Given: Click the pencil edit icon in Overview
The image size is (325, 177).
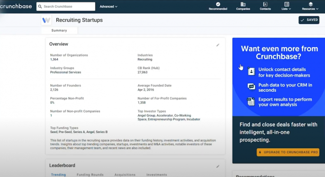Looking at the screenshot, I should coord(218,45).
